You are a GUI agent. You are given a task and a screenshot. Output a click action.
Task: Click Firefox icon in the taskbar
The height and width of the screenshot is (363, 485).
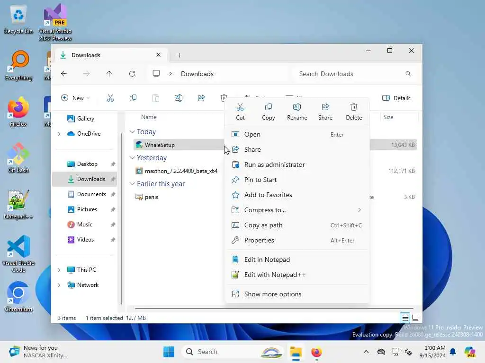pyautogui.click(x=316, y=352)
